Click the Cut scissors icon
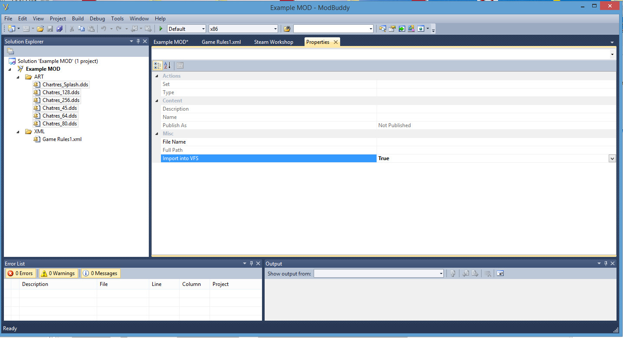This screenshot has width=623, height=338. [x=72, y=29]
